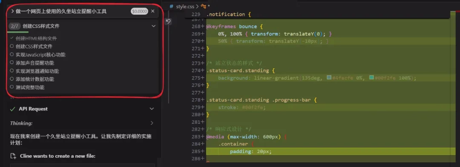Click the API Request green checkmark icon

point(12,109)
